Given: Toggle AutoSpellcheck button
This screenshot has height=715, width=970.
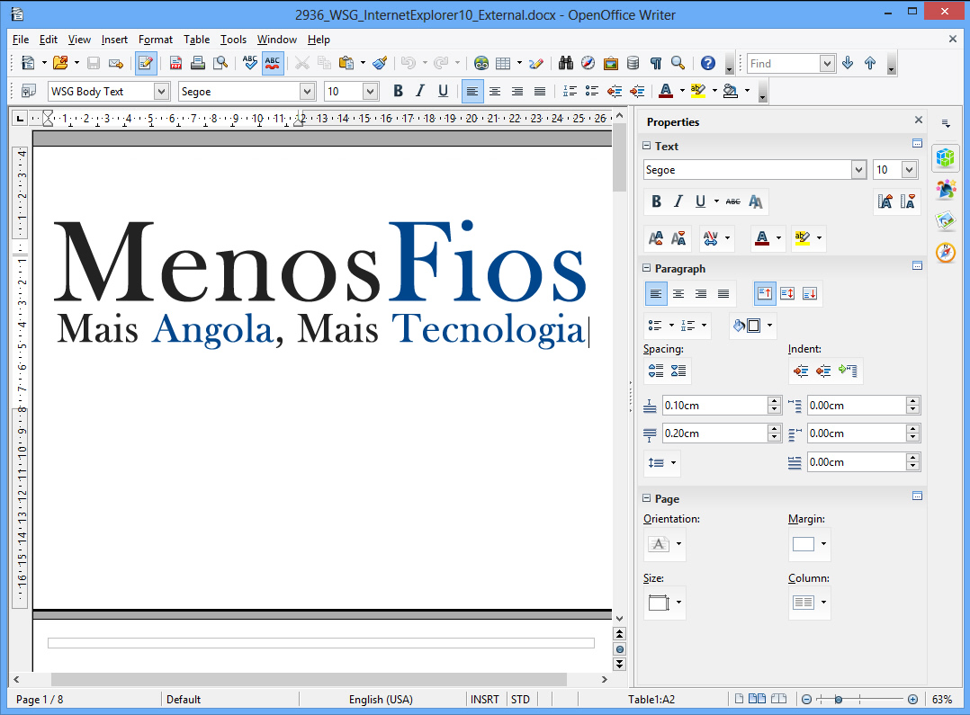Looking at the screenshot, I should coord(273,63).
